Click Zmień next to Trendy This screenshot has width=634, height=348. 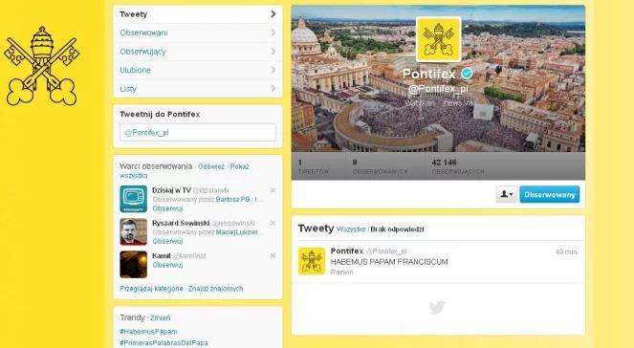pos(160,318)
